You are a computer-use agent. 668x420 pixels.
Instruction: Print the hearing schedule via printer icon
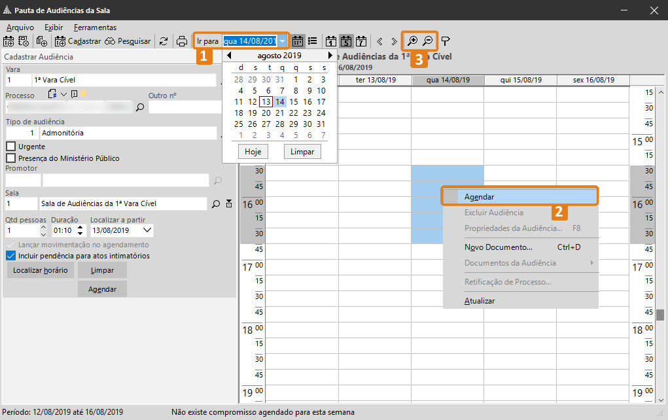182,41
